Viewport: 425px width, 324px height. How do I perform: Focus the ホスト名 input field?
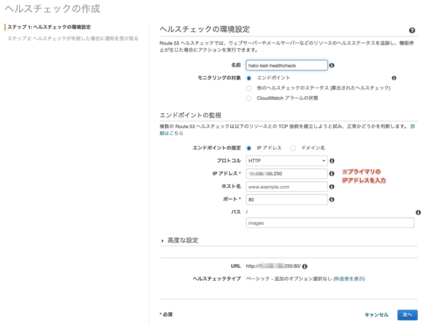(286, 187)
